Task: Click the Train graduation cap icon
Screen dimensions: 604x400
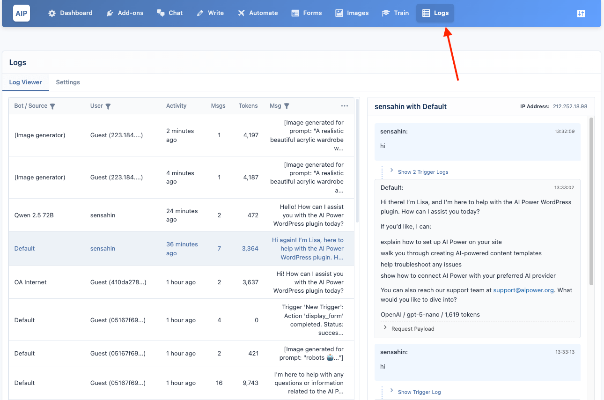Action: click(x=386, y=13)
